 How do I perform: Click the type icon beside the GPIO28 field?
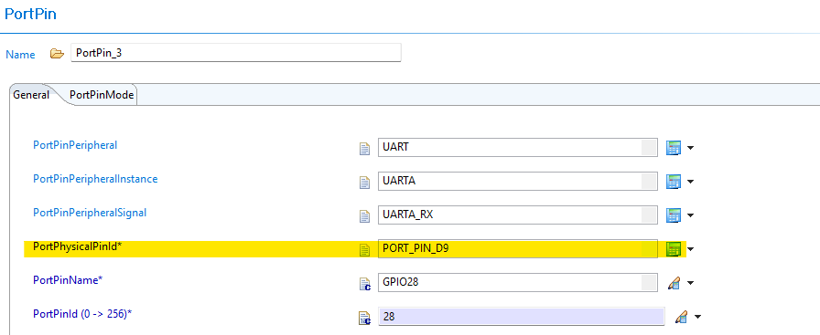click(x=365, y=284)
